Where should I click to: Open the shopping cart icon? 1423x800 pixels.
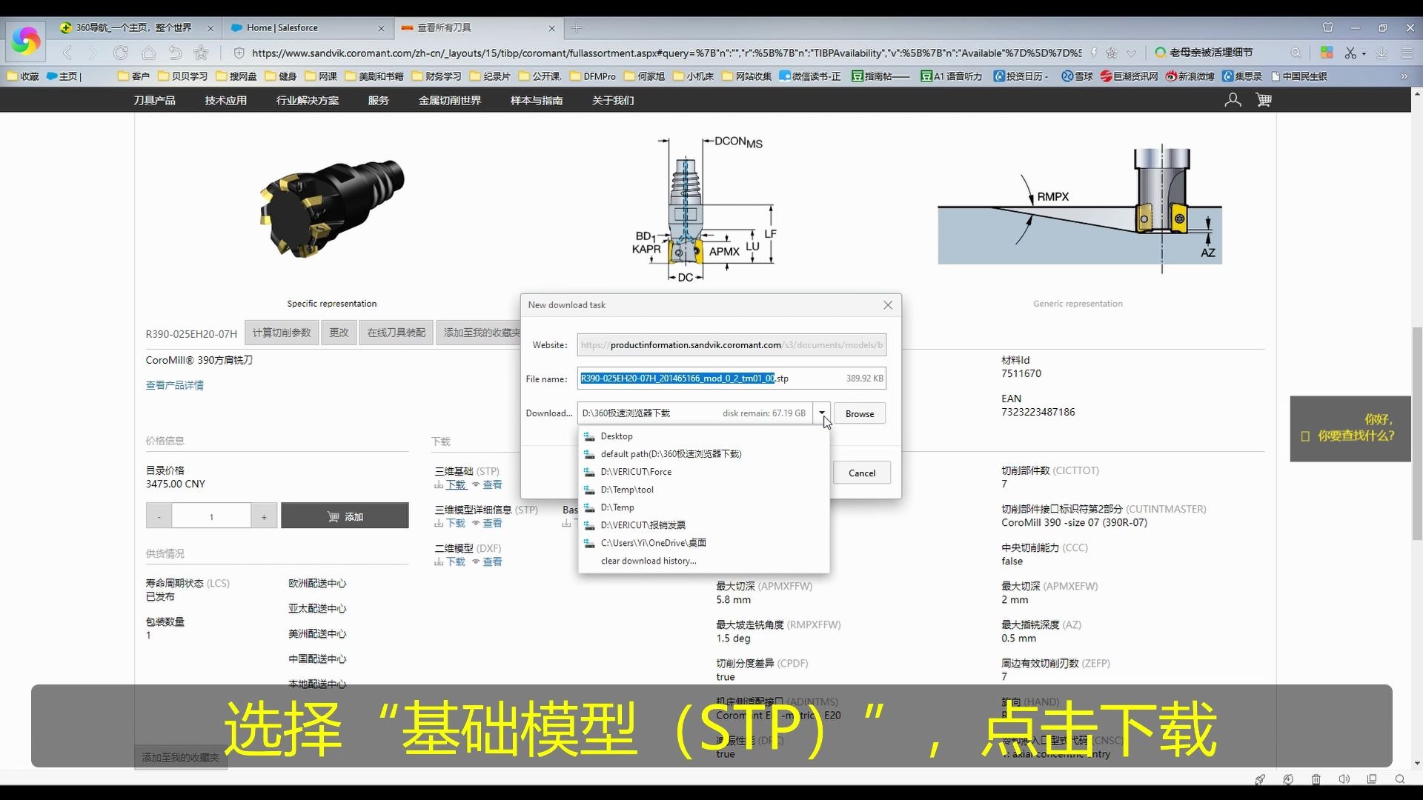coord(1264,100)
